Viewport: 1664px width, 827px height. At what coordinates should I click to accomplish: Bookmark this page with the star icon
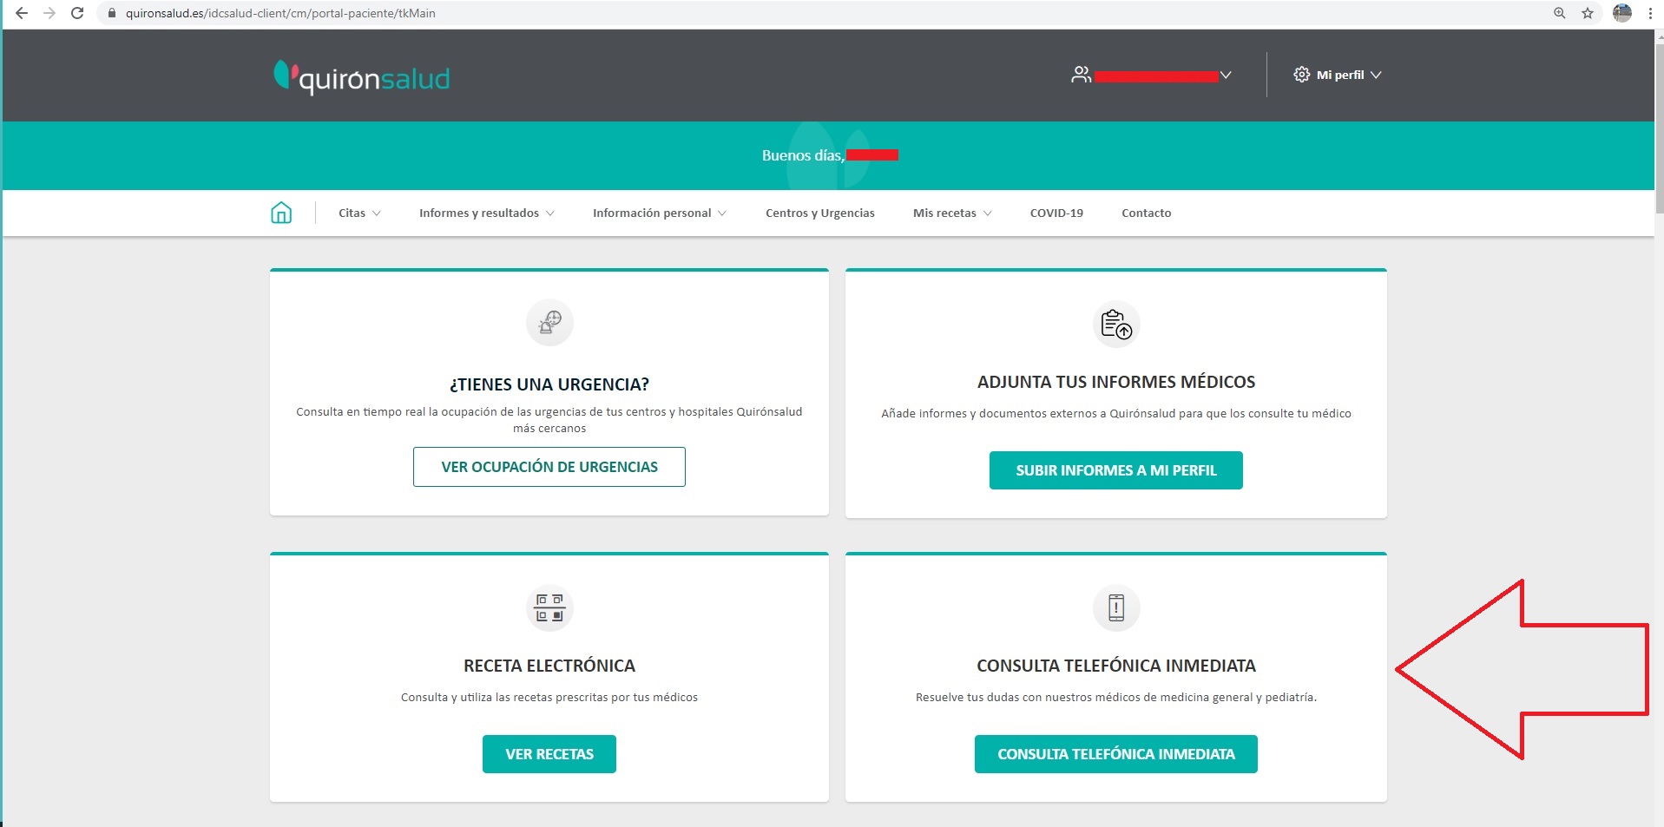[1588, 13]
